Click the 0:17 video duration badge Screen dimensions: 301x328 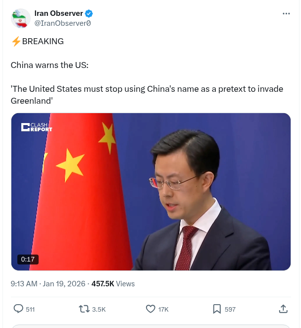[x=28, y=260]
